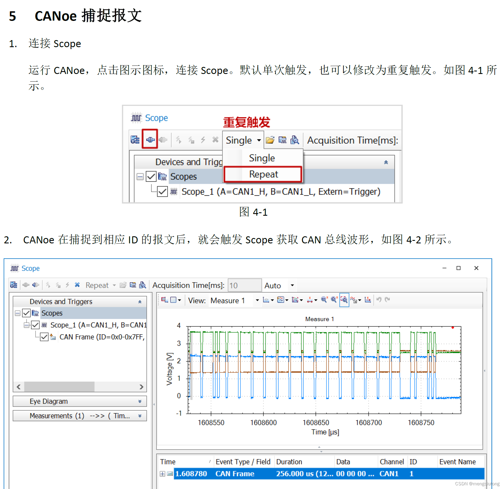Click the open folder icon in top Scope toolbar
Viewport: 504px width, 489px height.
click(270, 140)
